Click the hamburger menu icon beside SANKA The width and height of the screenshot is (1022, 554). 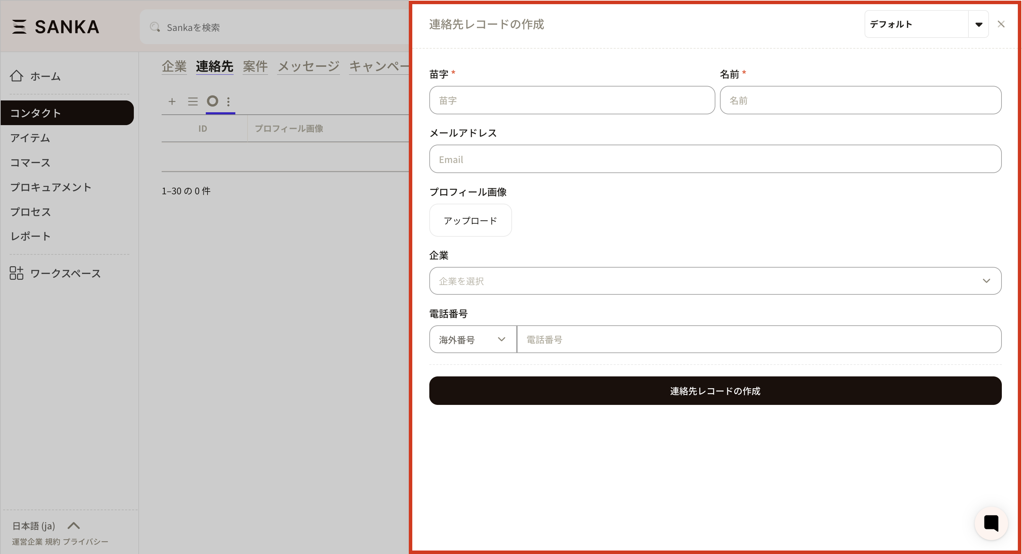19,26
